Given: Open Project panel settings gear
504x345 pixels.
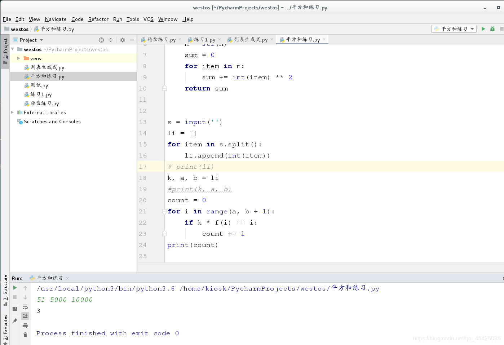Looking at the screenshot, I should point(123,40).
